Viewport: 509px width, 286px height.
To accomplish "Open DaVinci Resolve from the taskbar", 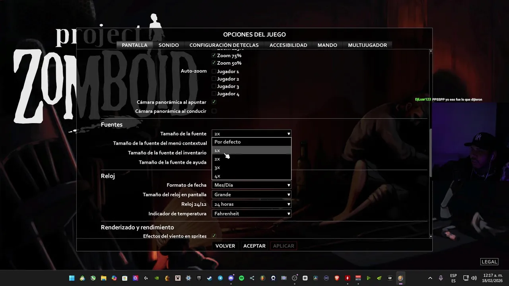I will point(315,278).
